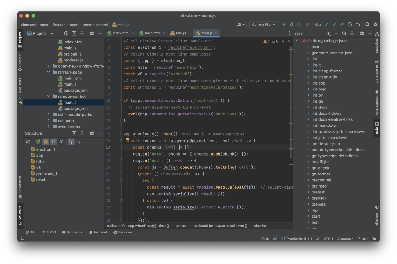Remove entry in npm panel with minus icon
397x264 pixels.
coord(336,33)
